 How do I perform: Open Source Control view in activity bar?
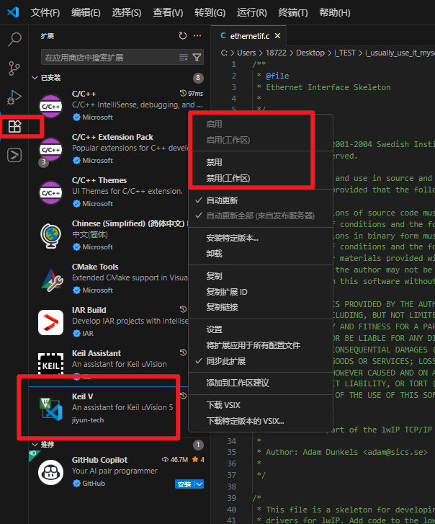coord(14,68)
